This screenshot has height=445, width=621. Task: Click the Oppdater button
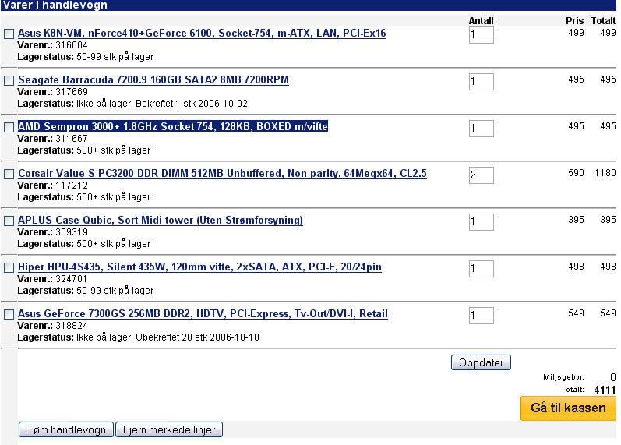coord(481,362)
